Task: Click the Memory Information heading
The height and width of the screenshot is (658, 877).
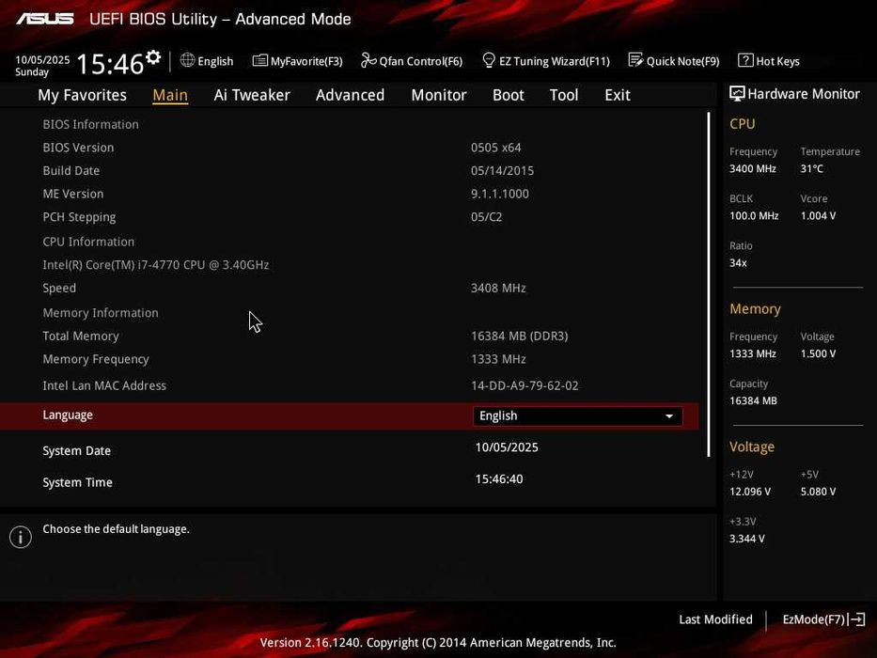Action: (x=101, y=313)
